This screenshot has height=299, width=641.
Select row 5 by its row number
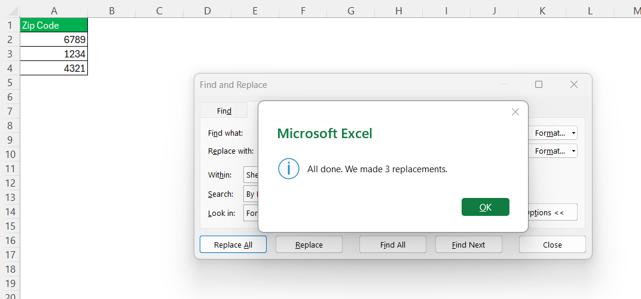pyautogui.click(x=10, y=83)
